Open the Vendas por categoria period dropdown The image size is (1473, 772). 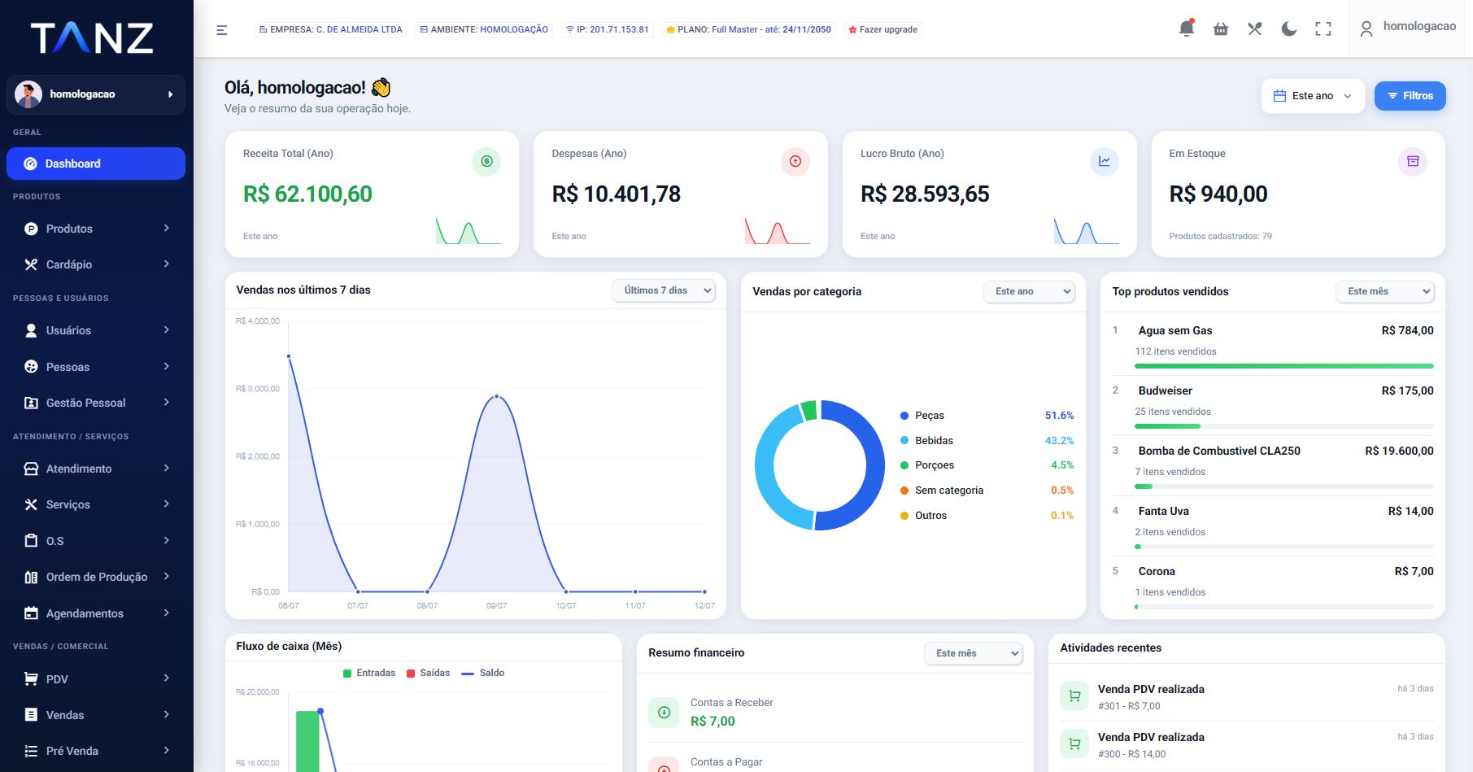tap(1029, 291)
